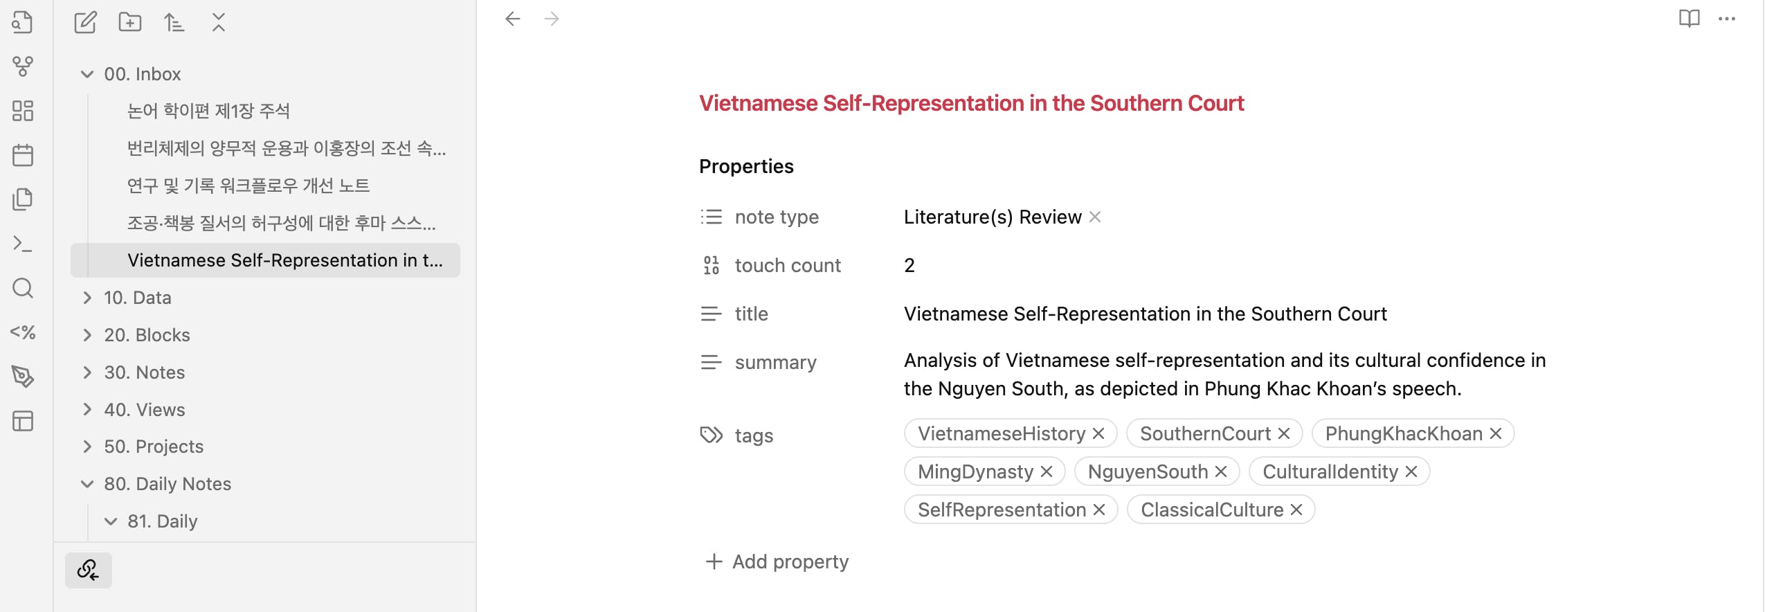Click Add property button
The image size is (1765, 612).
click(x=777, y=561)
